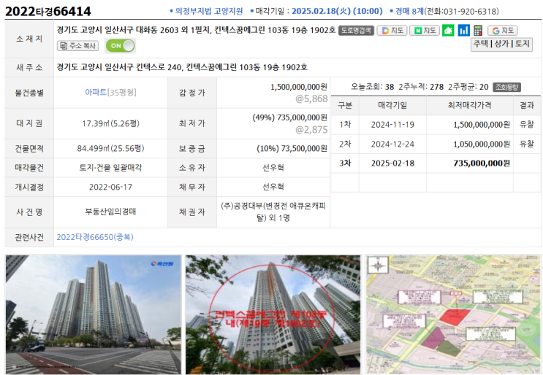The height and width of the screenshot is (375, 543).
Task: Click the deposit (10%) 73,500,000원
Action: (x=292, y=149)
